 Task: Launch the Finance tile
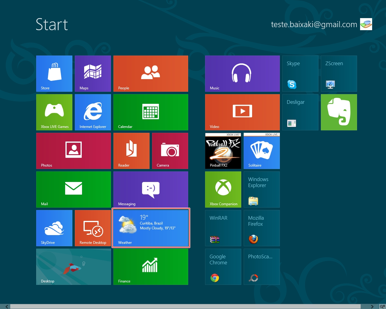[151, 267]
